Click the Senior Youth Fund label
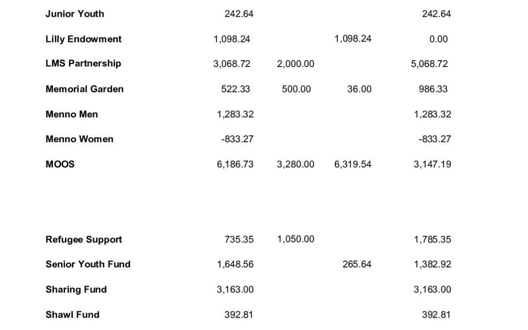This screenshot has width=528, height=330. click(x=88, y=264)
